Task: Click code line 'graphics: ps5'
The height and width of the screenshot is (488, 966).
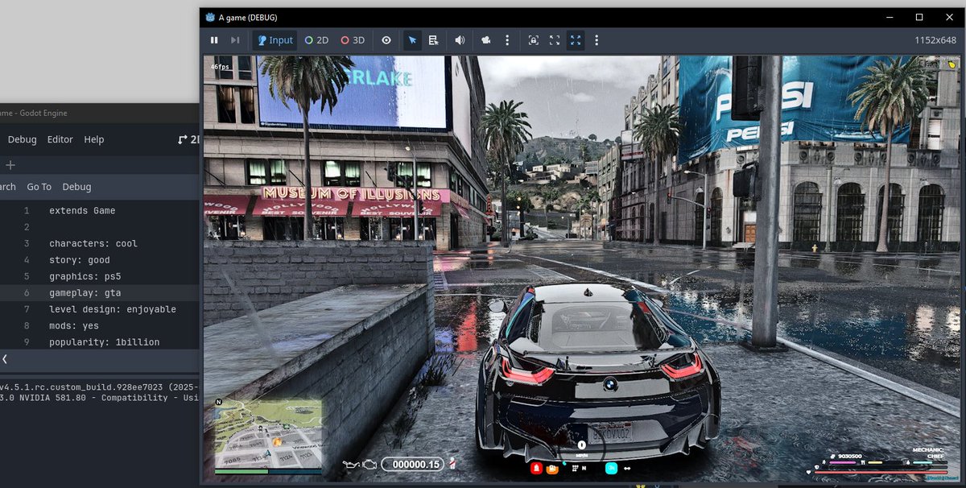Action: click(x=85, y=276)
